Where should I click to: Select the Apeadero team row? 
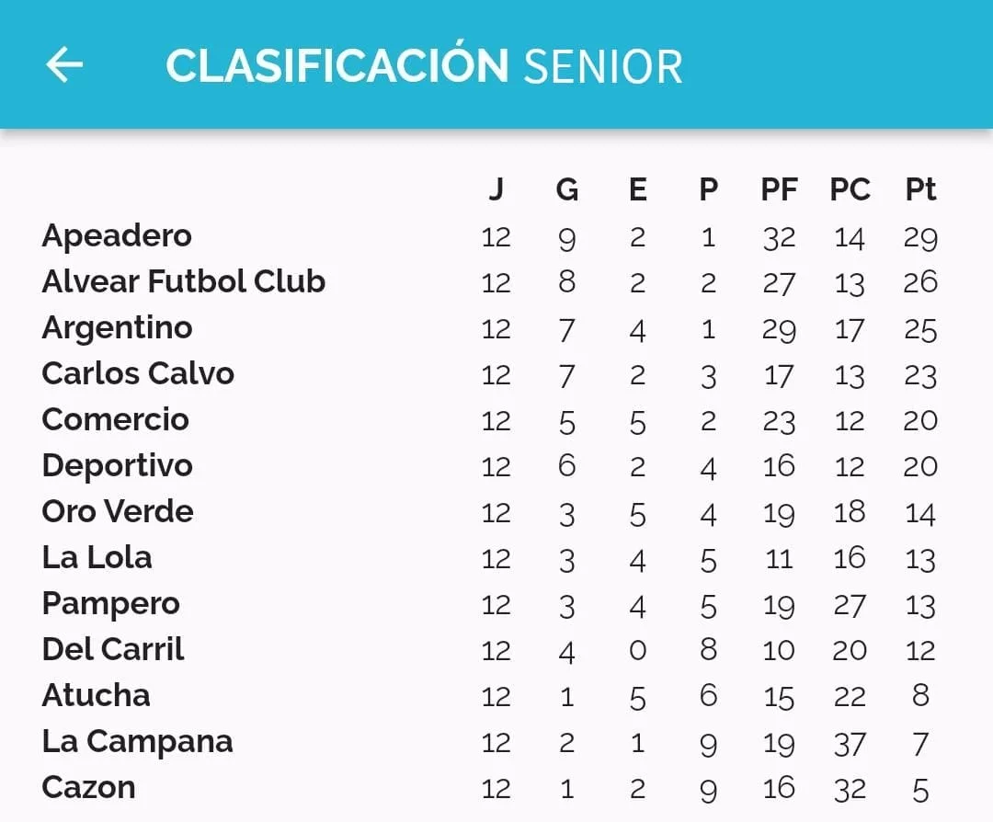[x=117, y=236]
